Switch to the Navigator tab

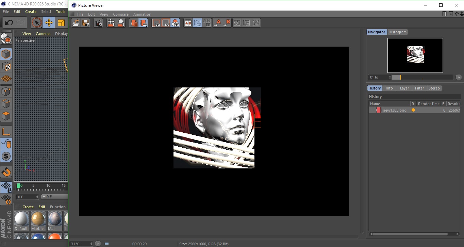click(x=377, y=32)
